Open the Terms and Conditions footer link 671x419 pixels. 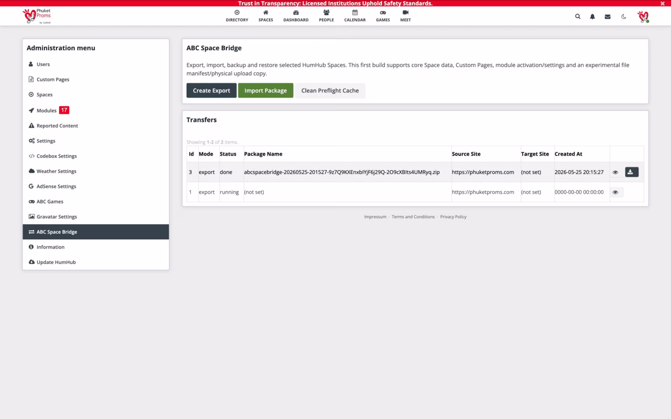click(413, 217)
